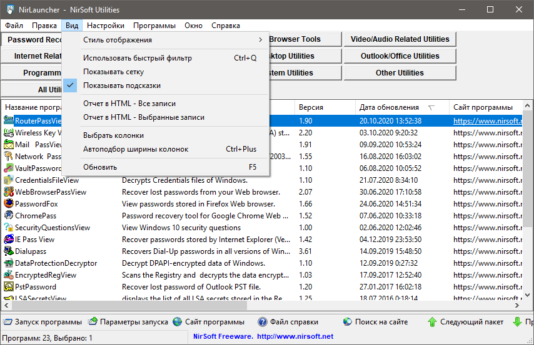Enable Показывать сетку in the menu
This screenshot has width=534, height=345.
point(118,72)
